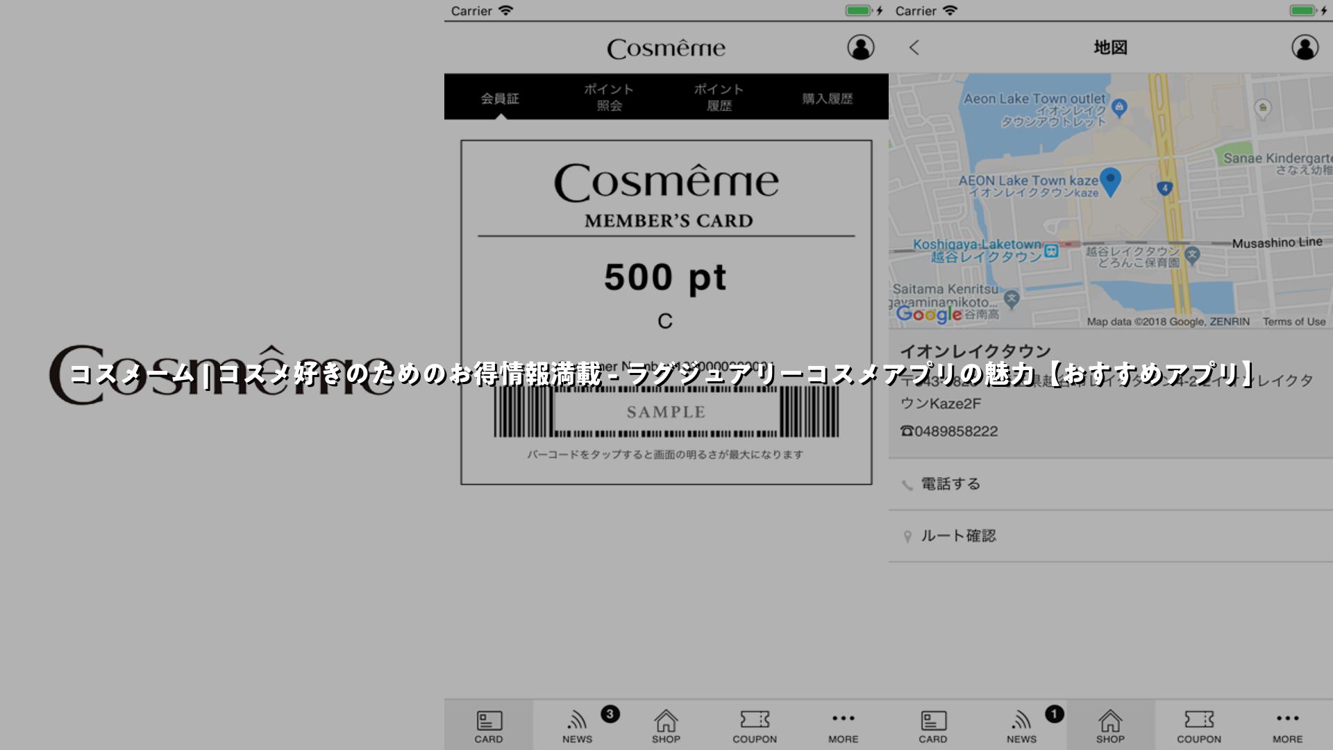
Task: Click the route 4 highway shield on map
Action: [x=1165, y=187]
